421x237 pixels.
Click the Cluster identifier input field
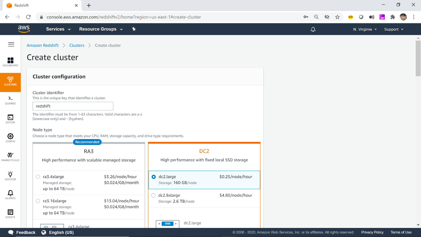(73, 106)
